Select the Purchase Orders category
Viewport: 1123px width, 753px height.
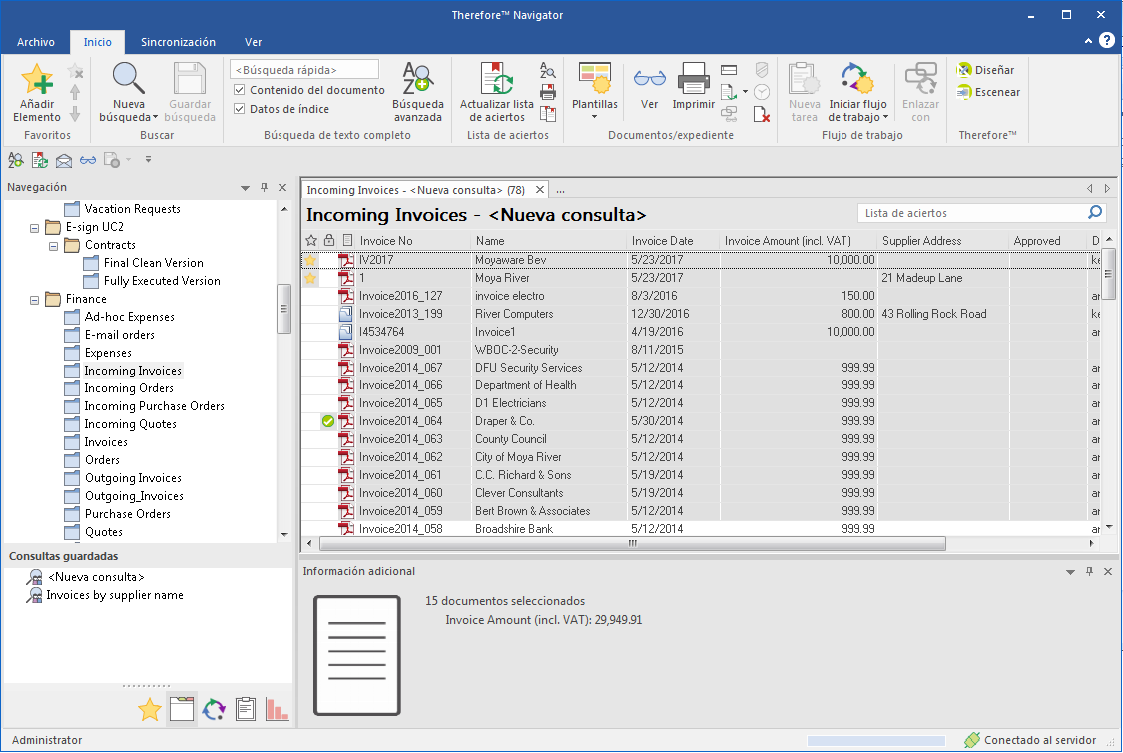tap(128, 514)
